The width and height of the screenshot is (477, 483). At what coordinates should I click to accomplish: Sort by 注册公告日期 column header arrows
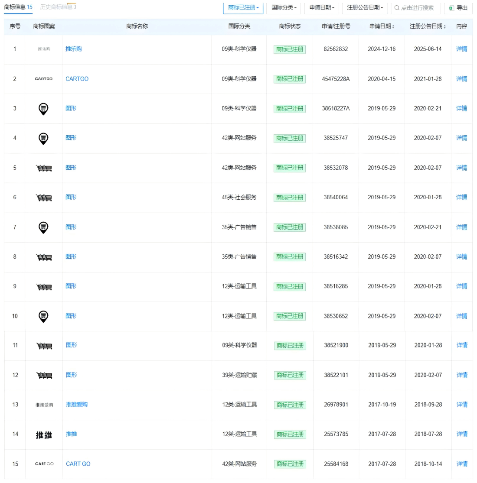(444, 26)
